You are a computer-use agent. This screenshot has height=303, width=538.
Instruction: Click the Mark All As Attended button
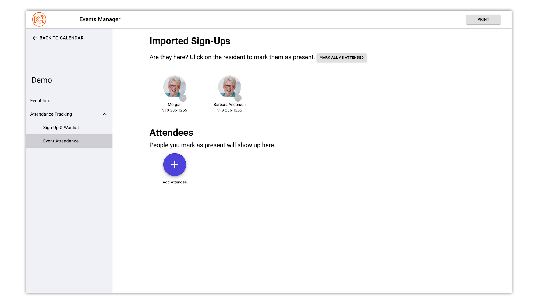[342, 57]
